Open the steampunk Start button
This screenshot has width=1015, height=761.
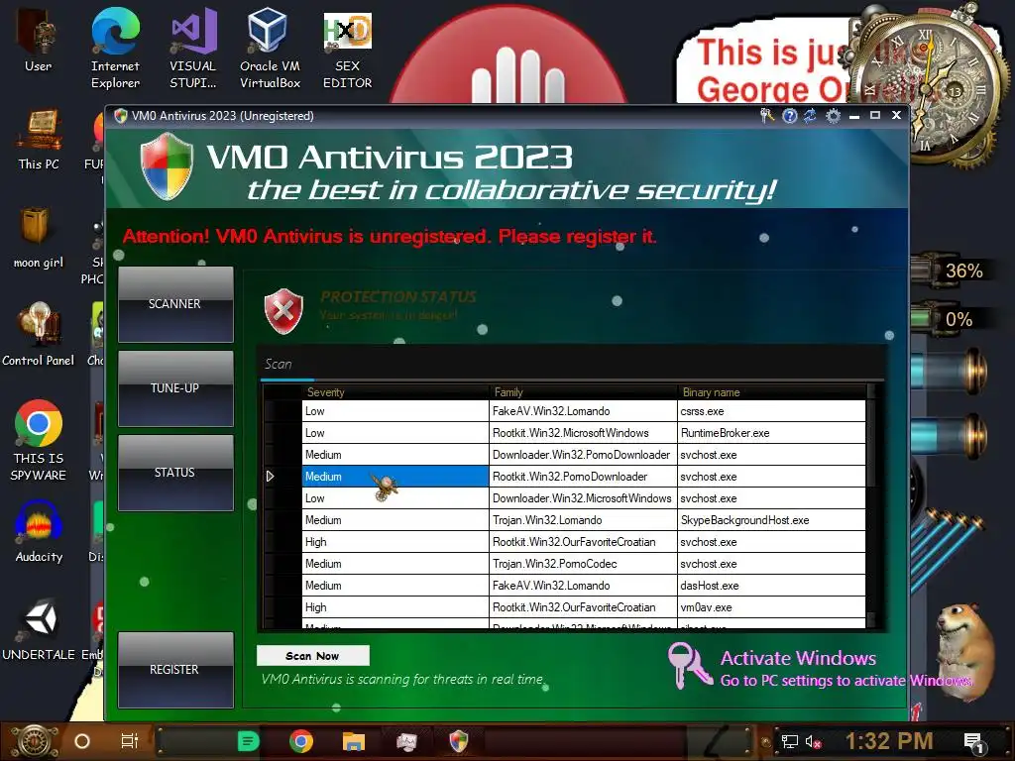(x=35, y=741)
